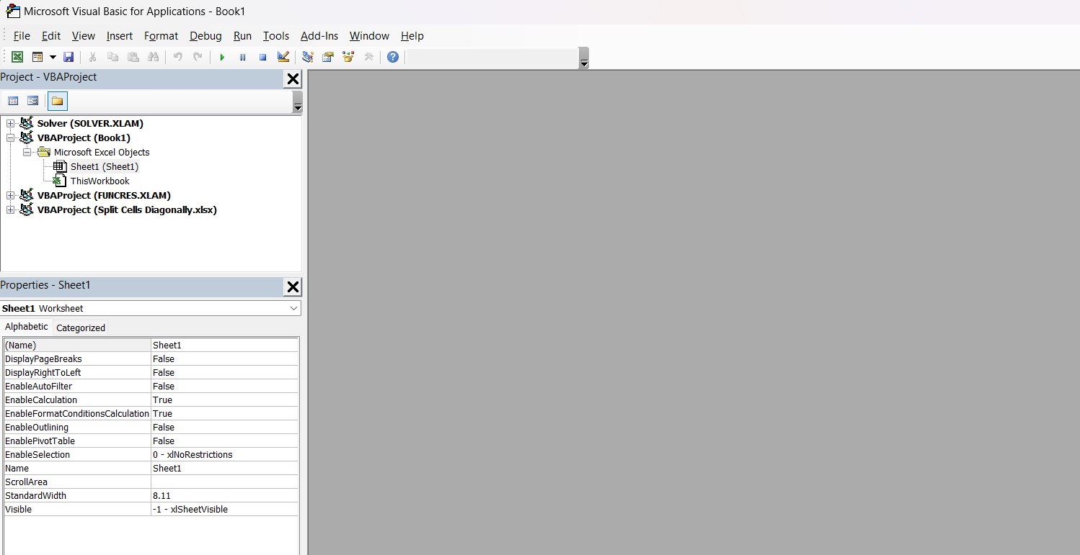Image resolution: width=1080 pixels, height=555 pixels.
Task: Click the Undo arrow icon
Action: [x=177, y=57]
